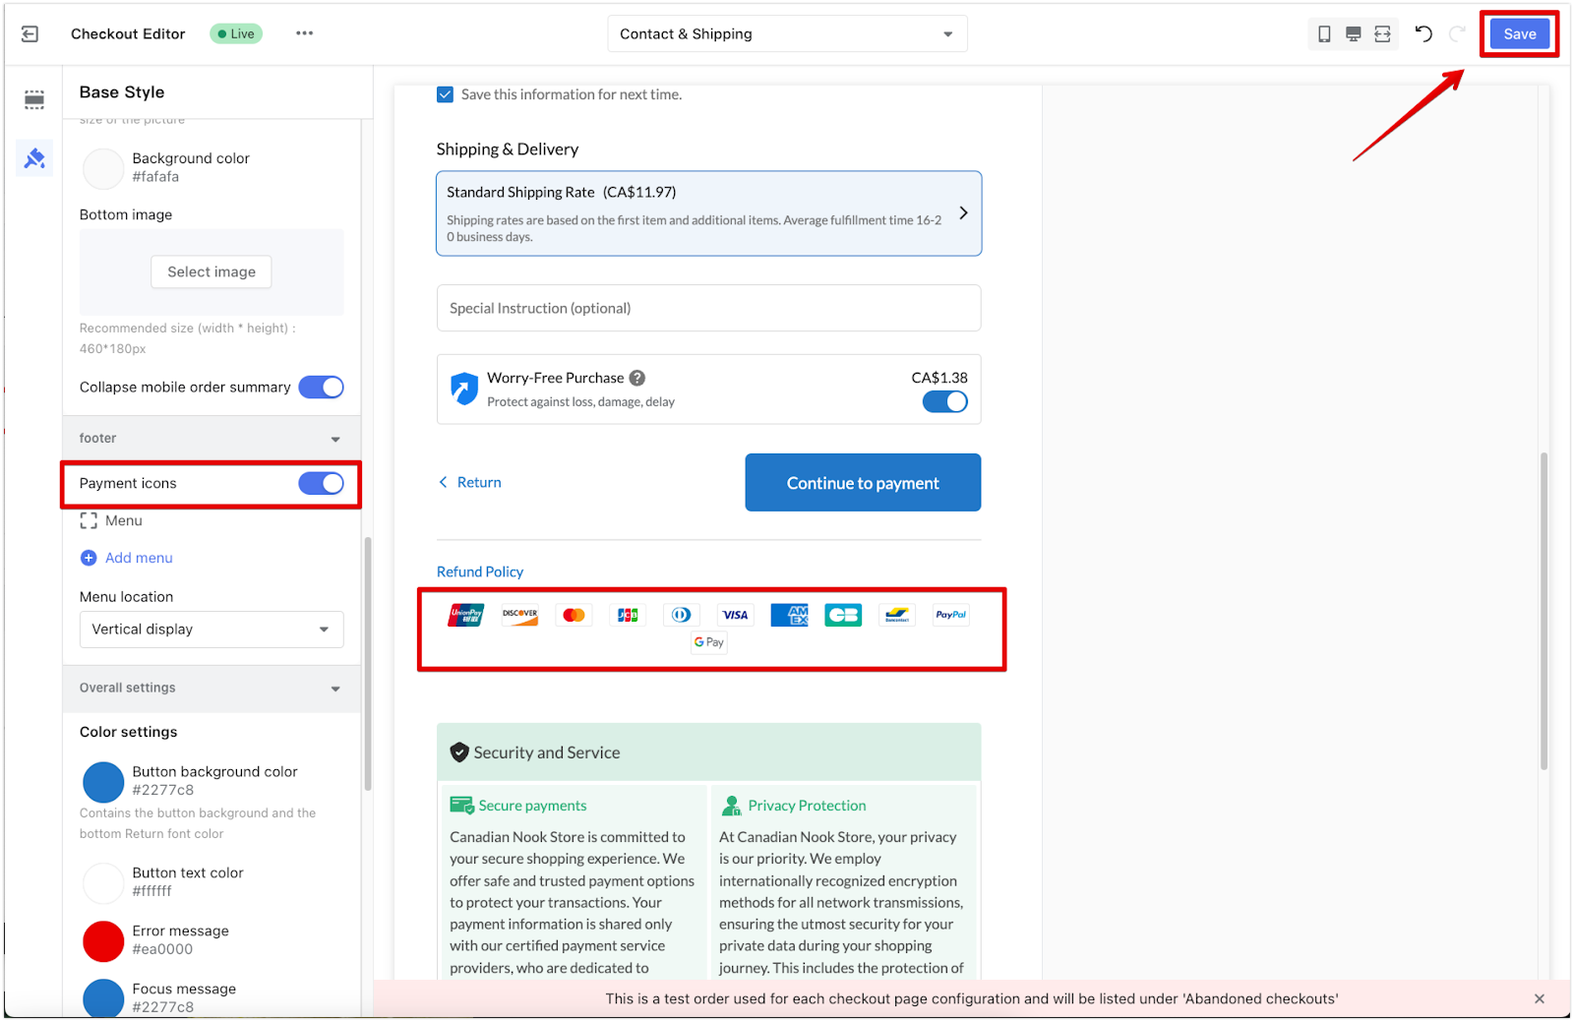Open the Contact & Shipping page selector
Viewport: 1574px width, 1022px height.
tap(786, 32)
